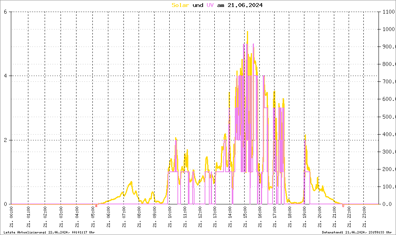Click right axis value '200.0'
The height and width of the screenshot is (235, 396).
click(x=389, y=169)
